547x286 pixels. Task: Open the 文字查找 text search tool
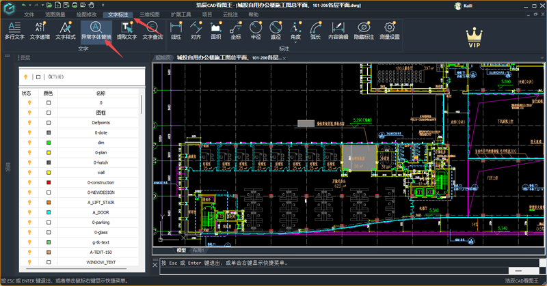tap(152, 28)
